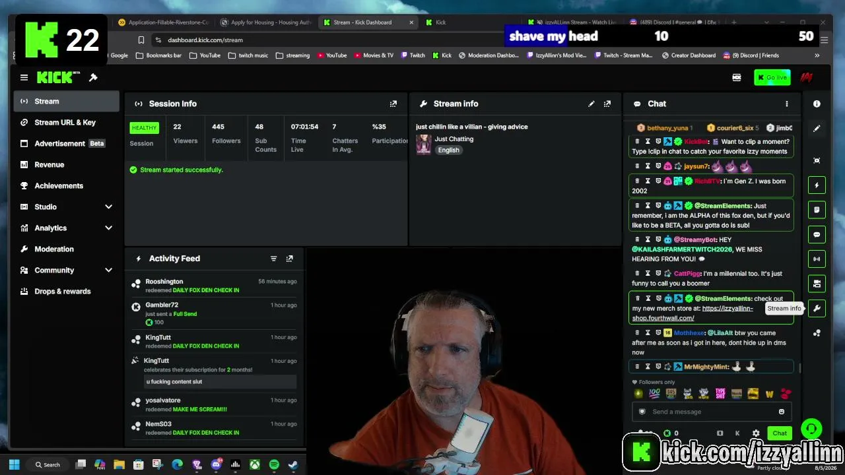Open the Windows Start menu
The height and width of the screenshot is (475, 845).
pyautogui.click(x=15, y=464)
